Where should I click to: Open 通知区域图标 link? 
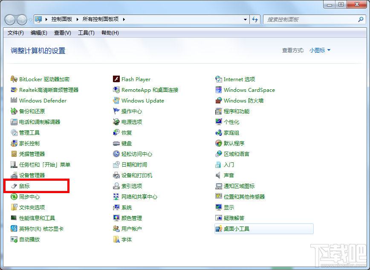coord(239,186)
